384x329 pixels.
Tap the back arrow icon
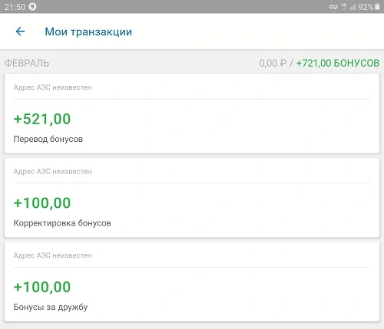coord(20,31)
